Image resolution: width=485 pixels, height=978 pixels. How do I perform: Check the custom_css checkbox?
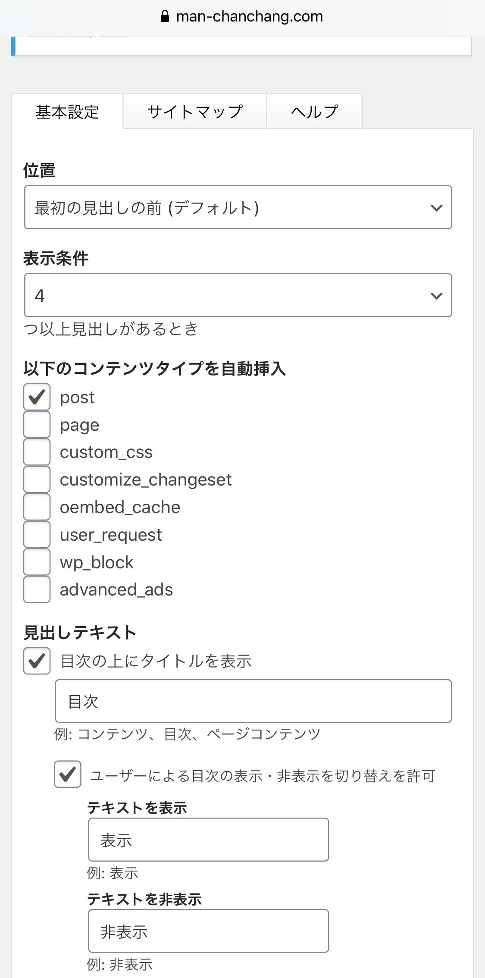pyautogui.click(x=37, y=452)
